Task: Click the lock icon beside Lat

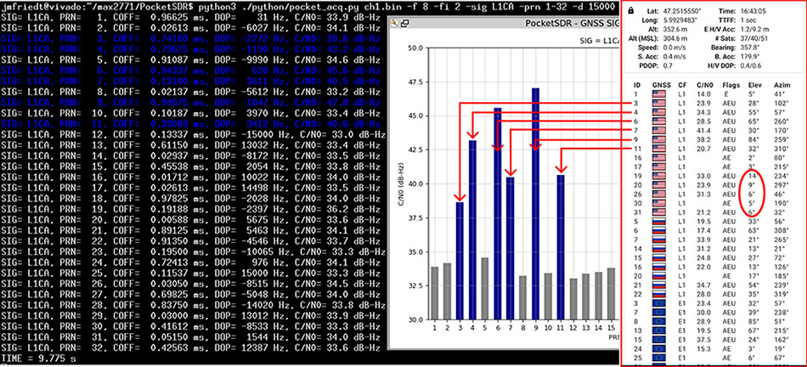Action: [x=630, y=8]
